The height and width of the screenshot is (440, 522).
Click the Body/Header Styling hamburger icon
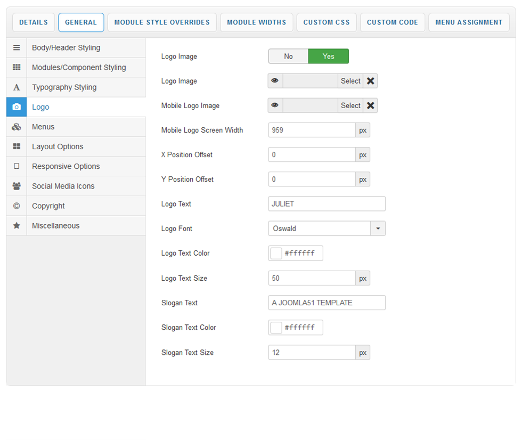[x=17, y=48]
